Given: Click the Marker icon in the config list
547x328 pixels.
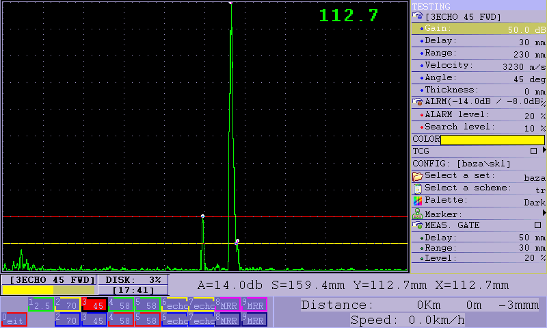Looking at the screenshot, I should [417, 214].
